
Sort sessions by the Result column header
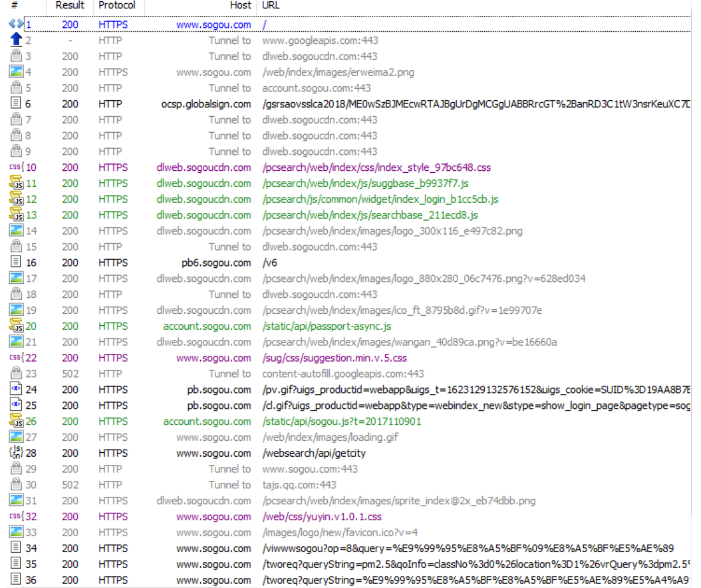click(70, 5)
